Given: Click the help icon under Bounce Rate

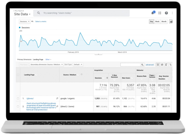Looking at the screenshot, I should point(142,79).
